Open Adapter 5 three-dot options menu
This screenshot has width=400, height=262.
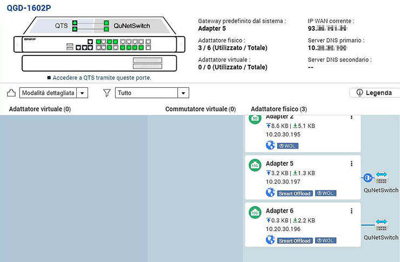coord(351,164)
